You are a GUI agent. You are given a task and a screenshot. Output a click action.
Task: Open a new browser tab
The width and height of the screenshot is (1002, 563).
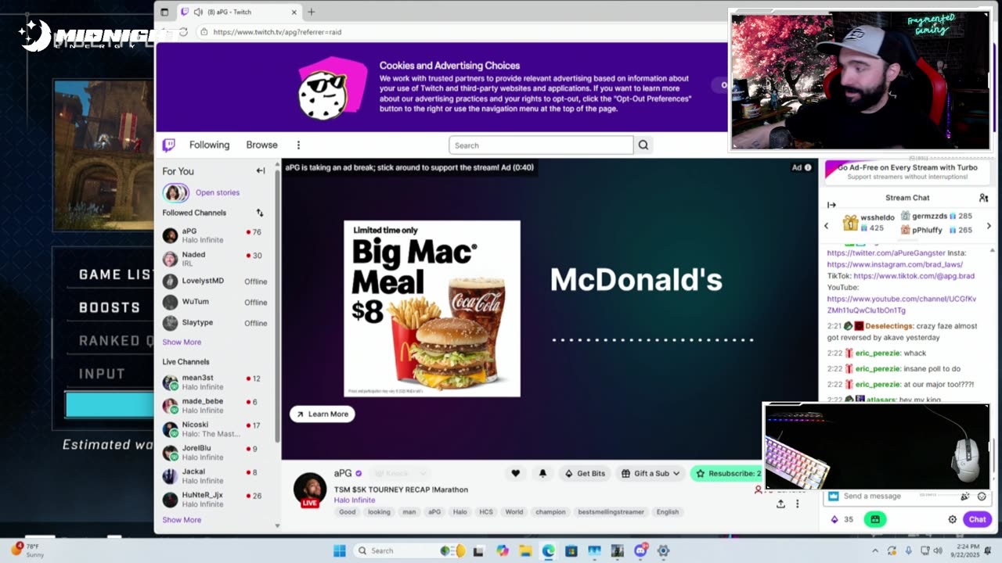(x=311, y=12)
